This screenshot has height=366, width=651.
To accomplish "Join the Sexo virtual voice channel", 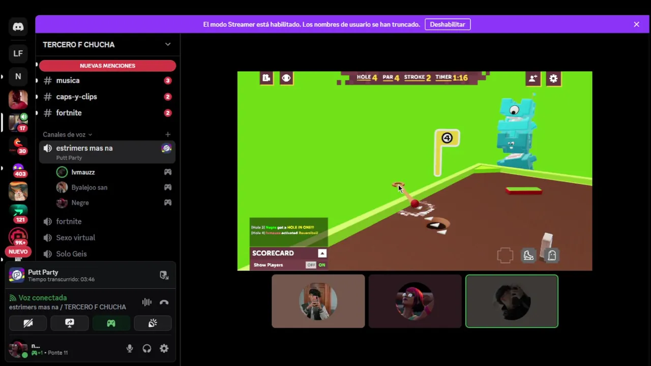I will tap(107, 238).
